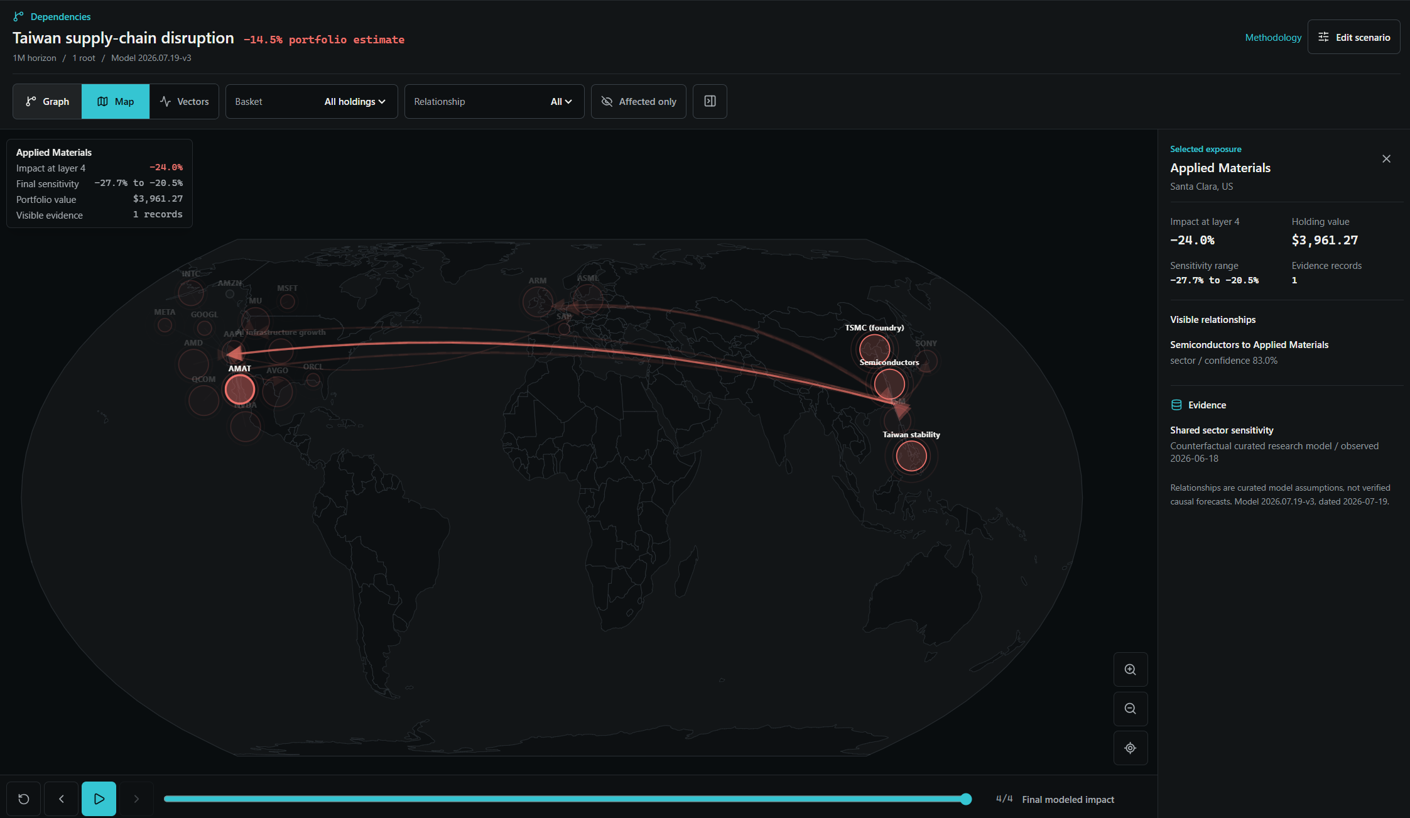Click the Evidence database icon
Image resolution: width=1410 pixels, height=818 pixels.
[1176, 405]
